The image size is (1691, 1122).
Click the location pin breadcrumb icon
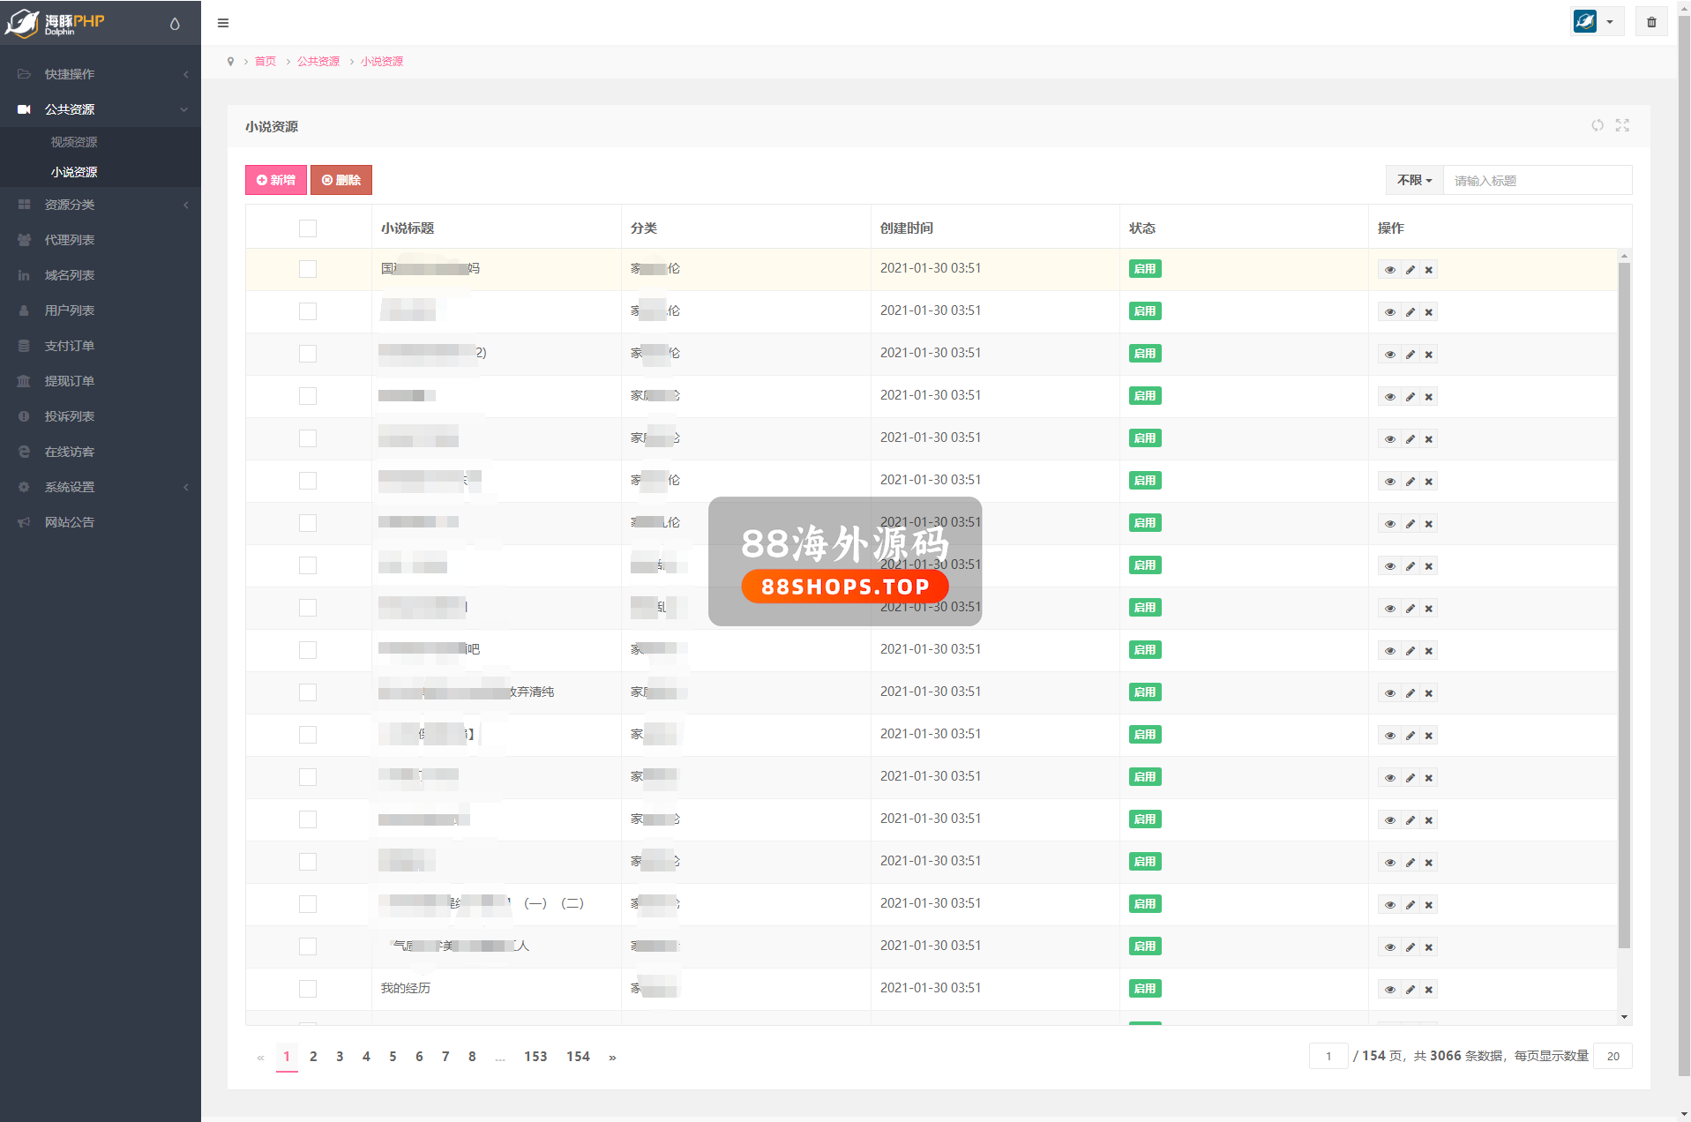click(x=231, y=62)
